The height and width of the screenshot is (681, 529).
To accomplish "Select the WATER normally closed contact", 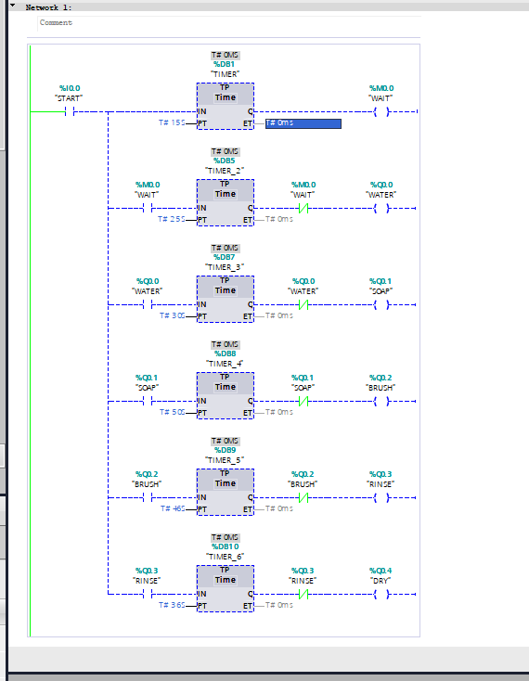I will pos(303,305).
